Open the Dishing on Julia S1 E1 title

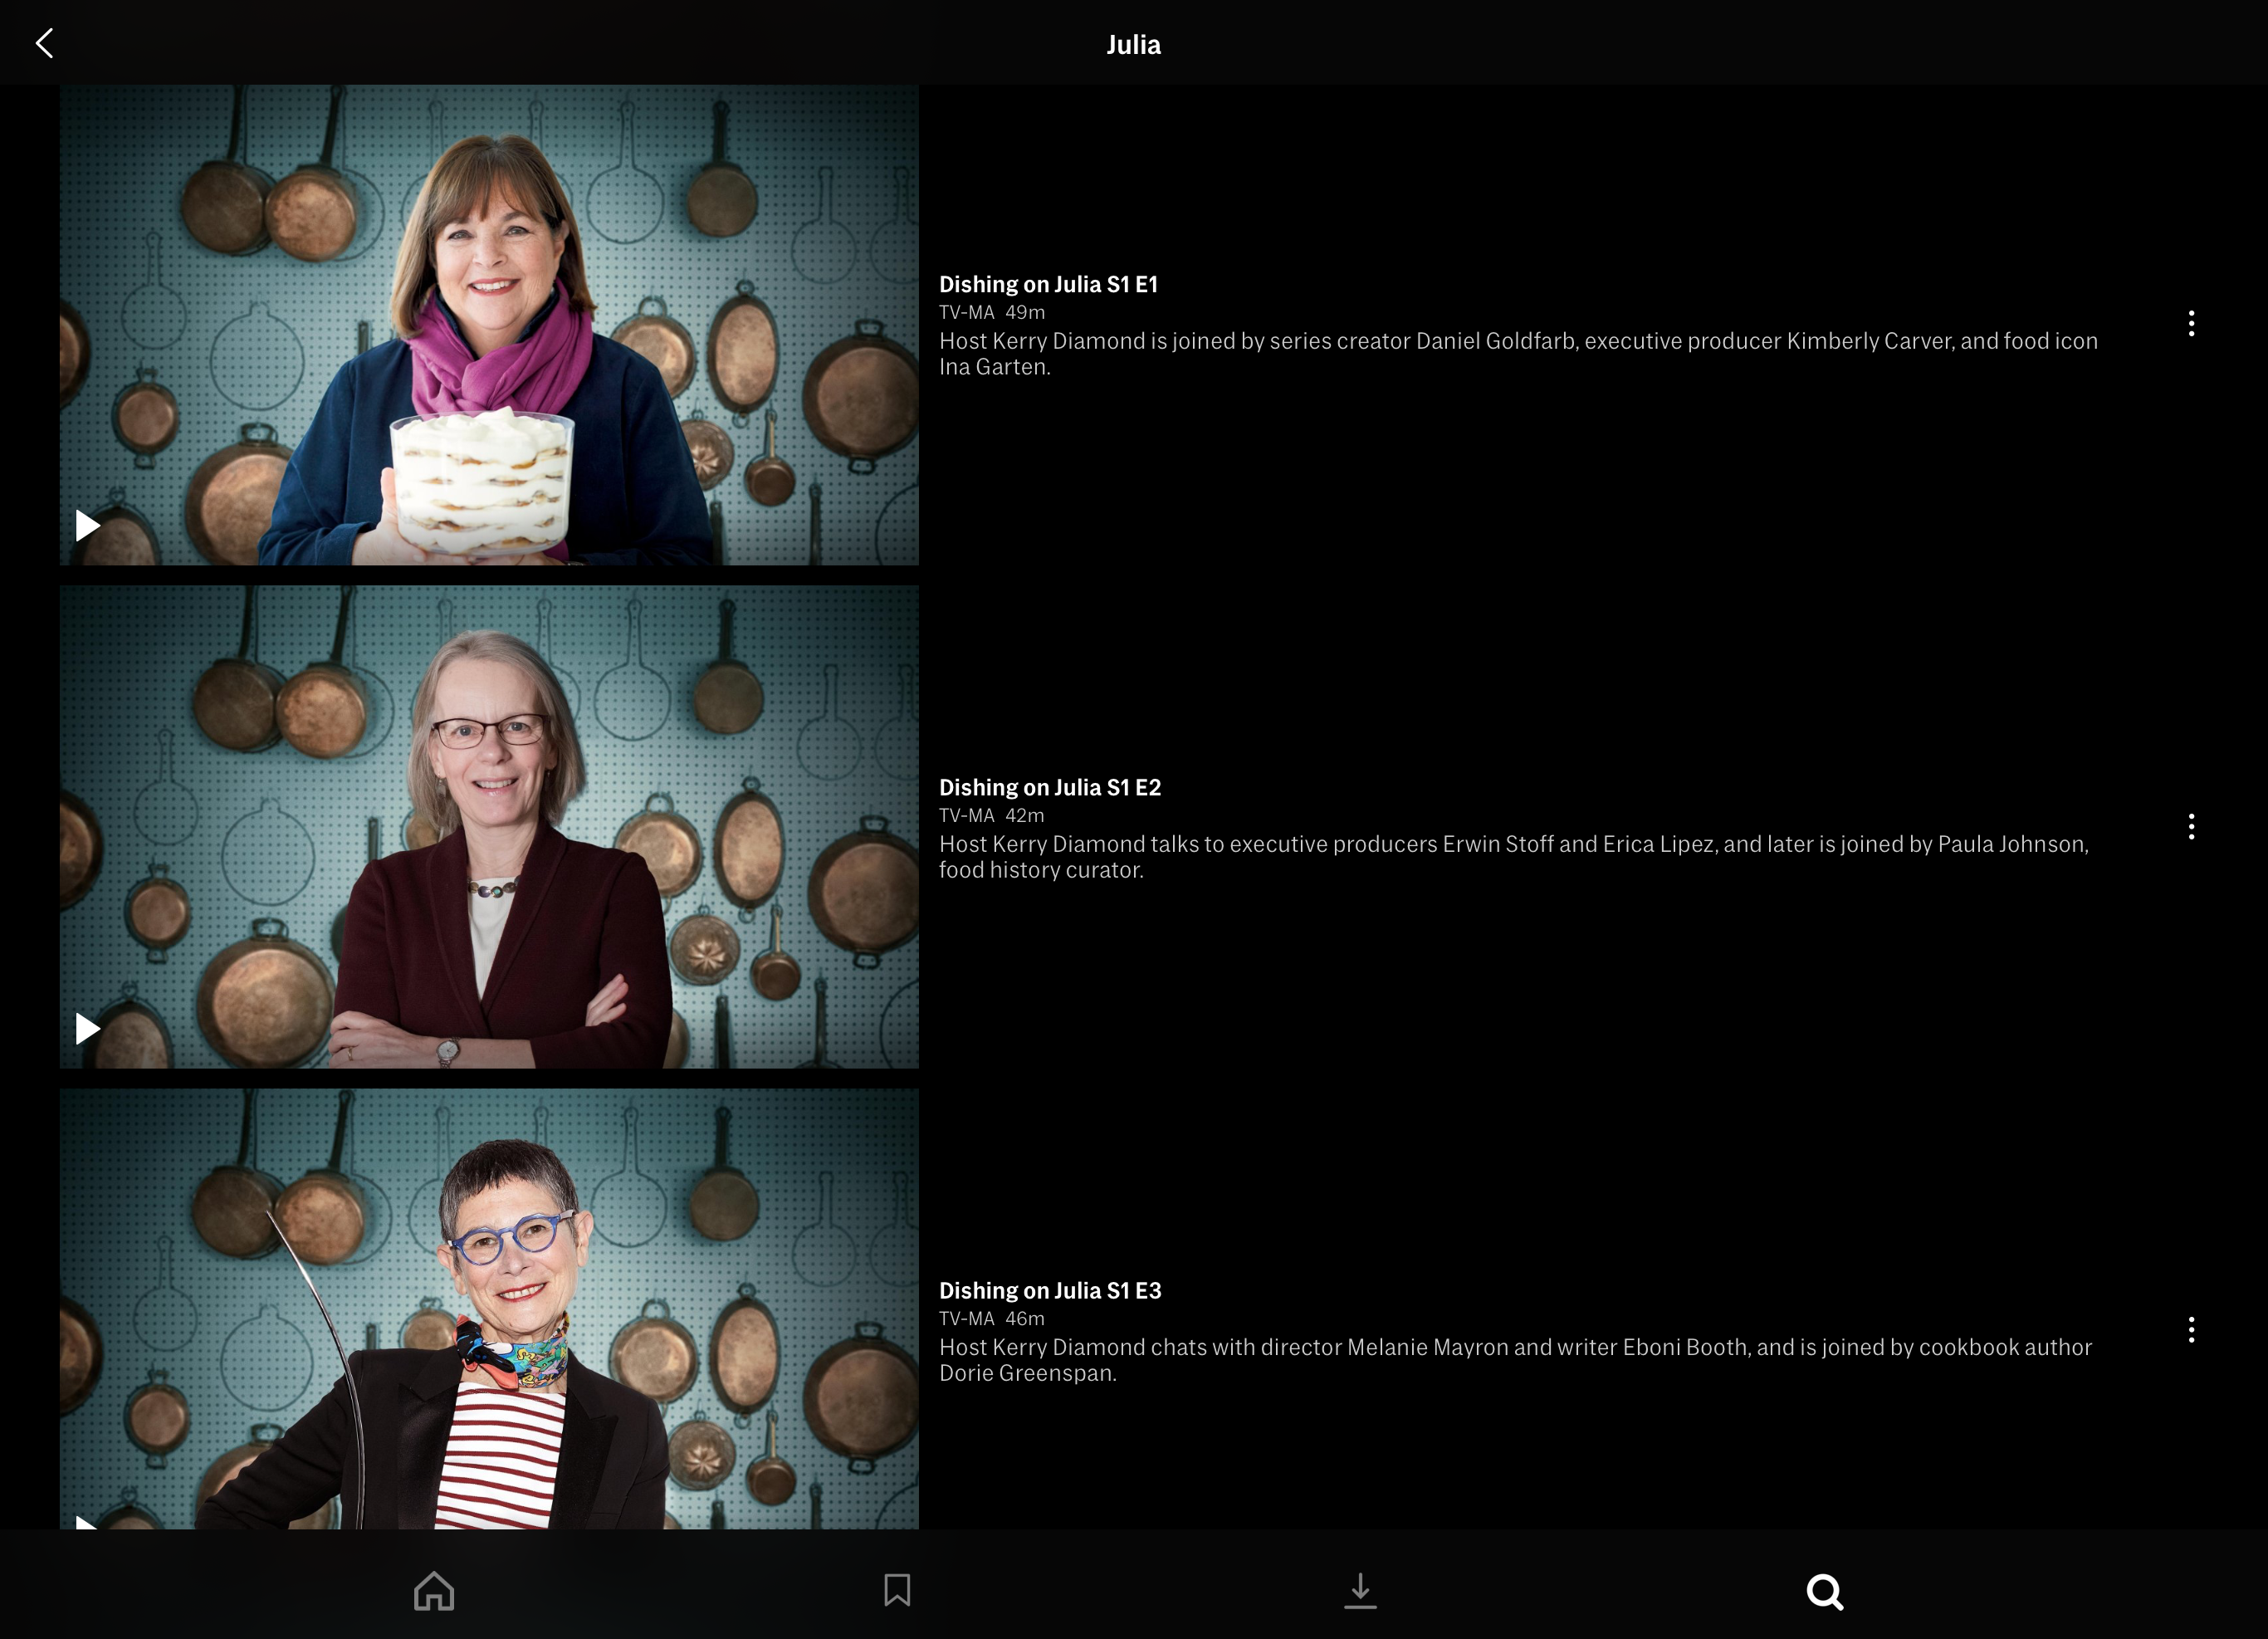(1048, 284)
